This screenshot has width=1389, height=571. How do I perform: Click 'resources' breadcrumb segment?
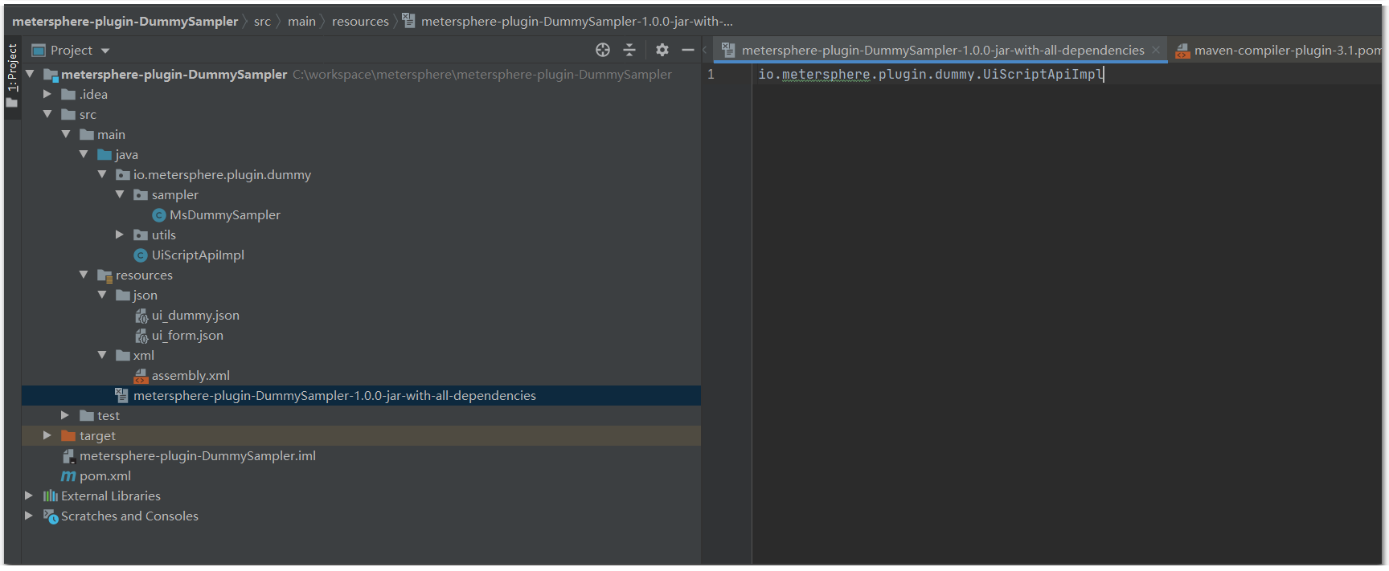tap(360, 22)
